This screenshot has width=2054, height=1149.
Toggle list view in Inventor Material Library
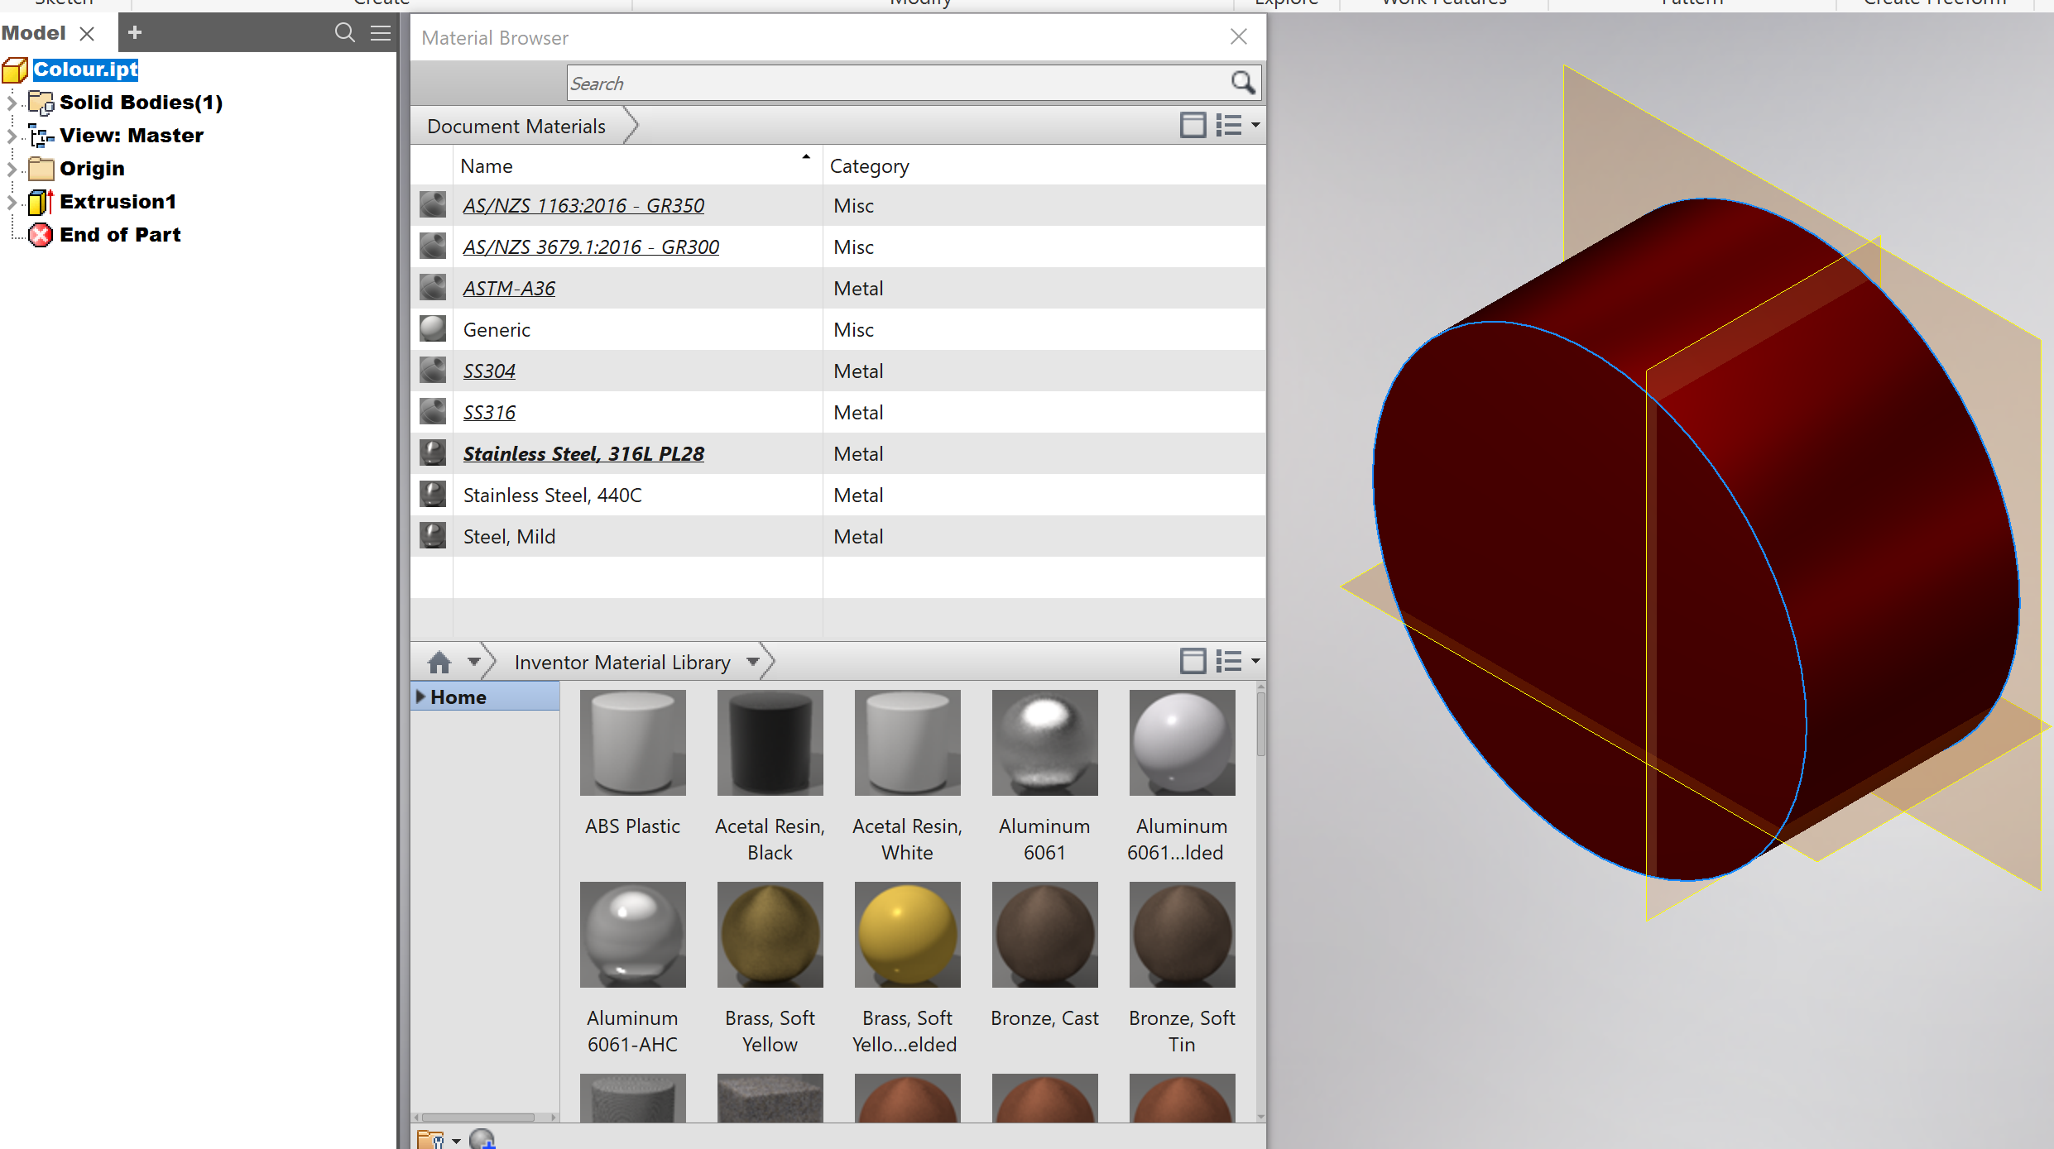click(1227, 660)
